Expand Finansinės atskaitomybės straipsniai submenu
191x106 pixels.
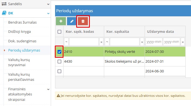click(48, 89)
